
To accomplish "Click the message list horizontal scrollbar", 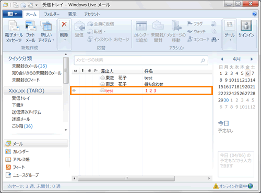I will (x=126, y=178).
